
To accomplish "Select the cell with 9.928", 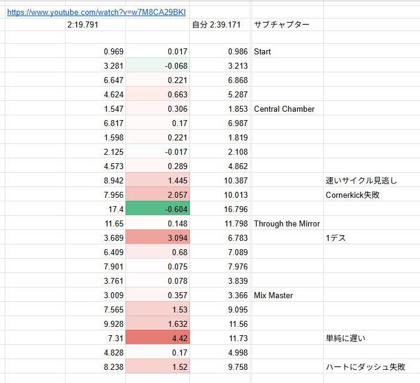I will coord(96,324).
